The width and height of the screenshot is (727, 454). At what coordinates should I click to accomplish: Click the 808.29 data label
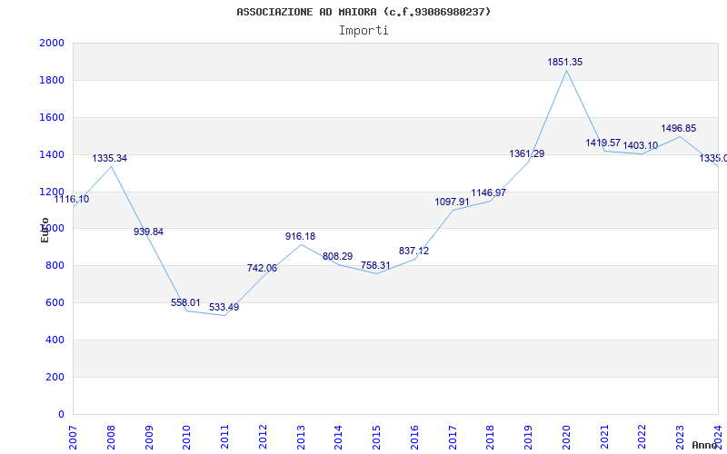337,257
